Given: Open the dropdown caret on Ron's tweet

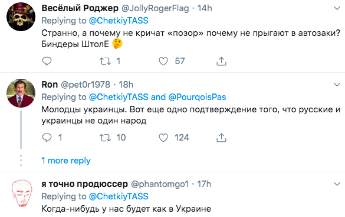Looking at the screenshot, I should click(x=337, y=85).
